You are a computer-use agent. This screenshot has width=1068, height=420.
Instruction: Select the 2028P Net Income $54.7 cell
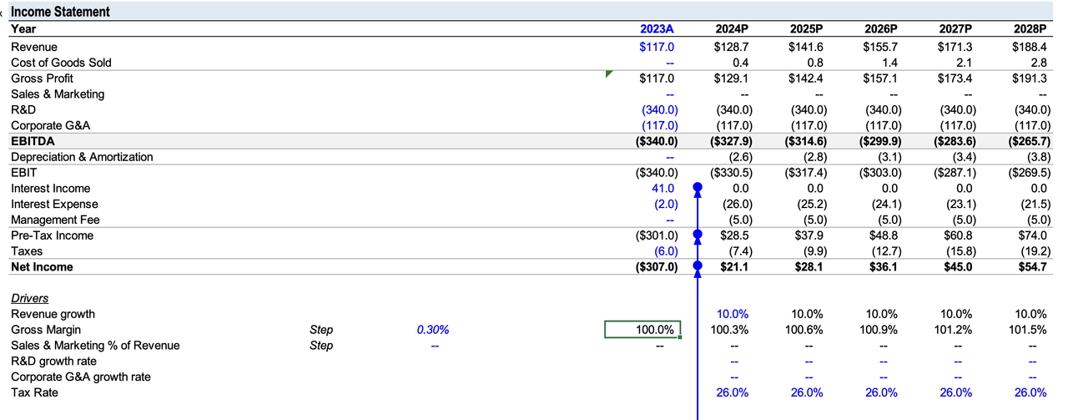[x=1033, y=267]
